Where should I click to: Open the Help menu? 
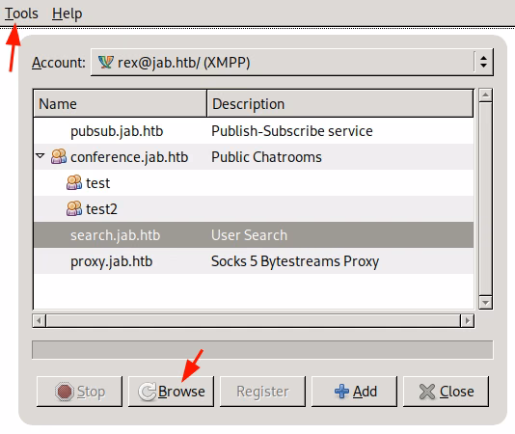67,14
